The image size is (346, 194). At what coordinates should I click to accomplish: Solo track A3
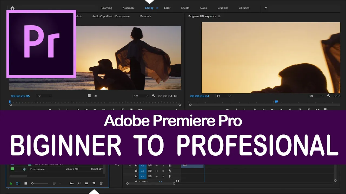pyautogui.click(x=163, y=171)
